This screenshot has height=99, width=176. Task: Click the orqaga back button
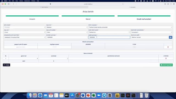(7, 65)
